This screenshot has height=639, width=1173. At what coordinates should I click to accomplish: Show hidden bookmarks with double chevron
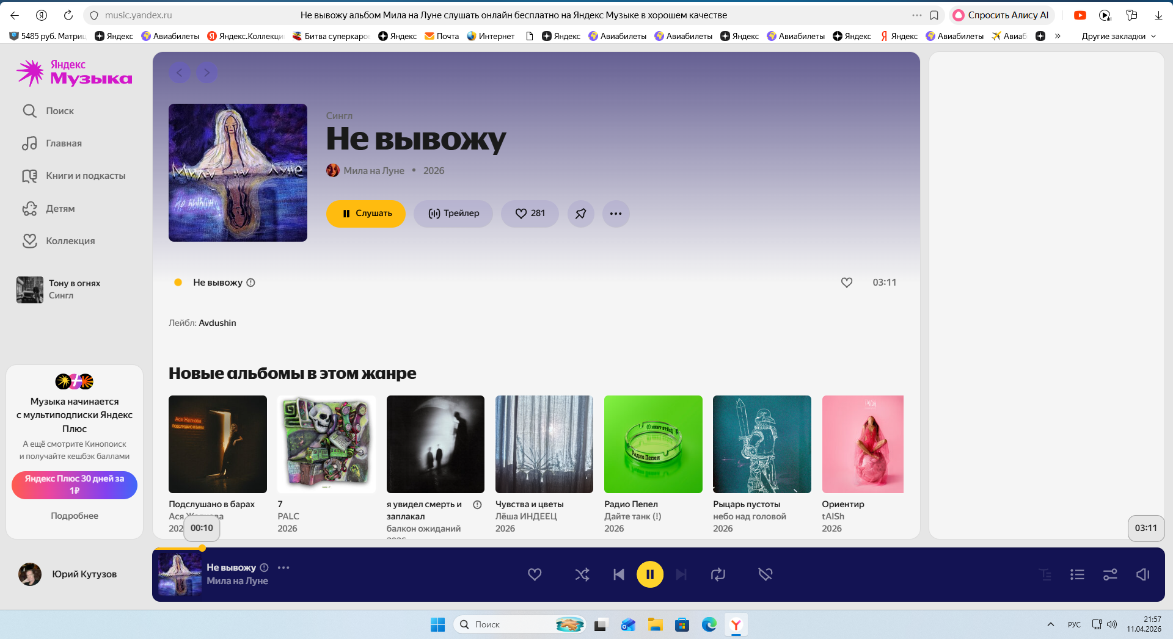click(x=1058, y=36)
